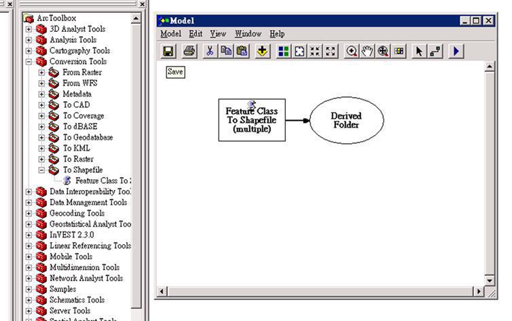This screenshot has width=512, height=321.
Task: Select Geocoding Tools in the tree
Action: pos(77,213)
